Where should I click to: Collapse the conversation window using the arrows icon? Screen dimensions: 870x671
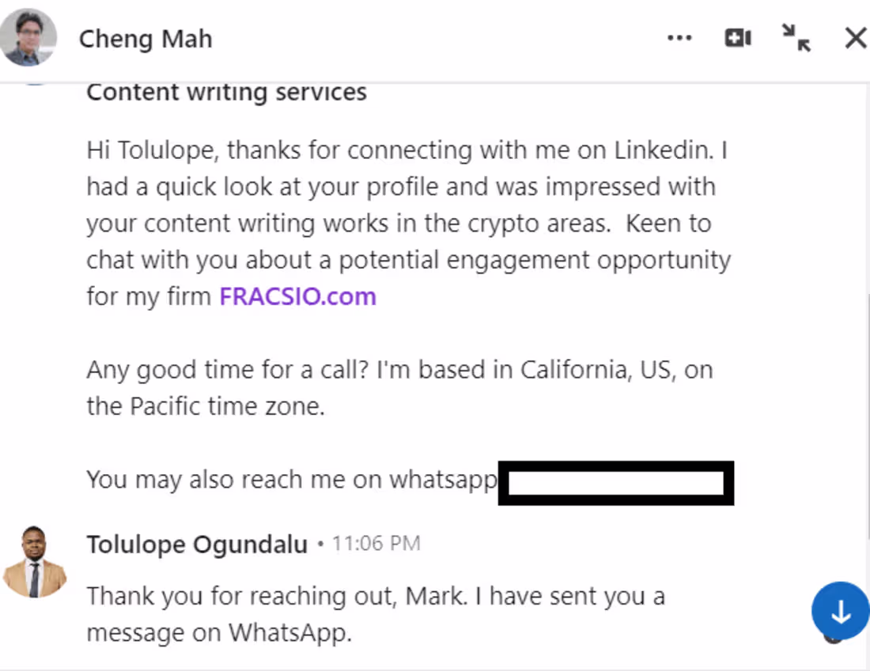(796, 37)
